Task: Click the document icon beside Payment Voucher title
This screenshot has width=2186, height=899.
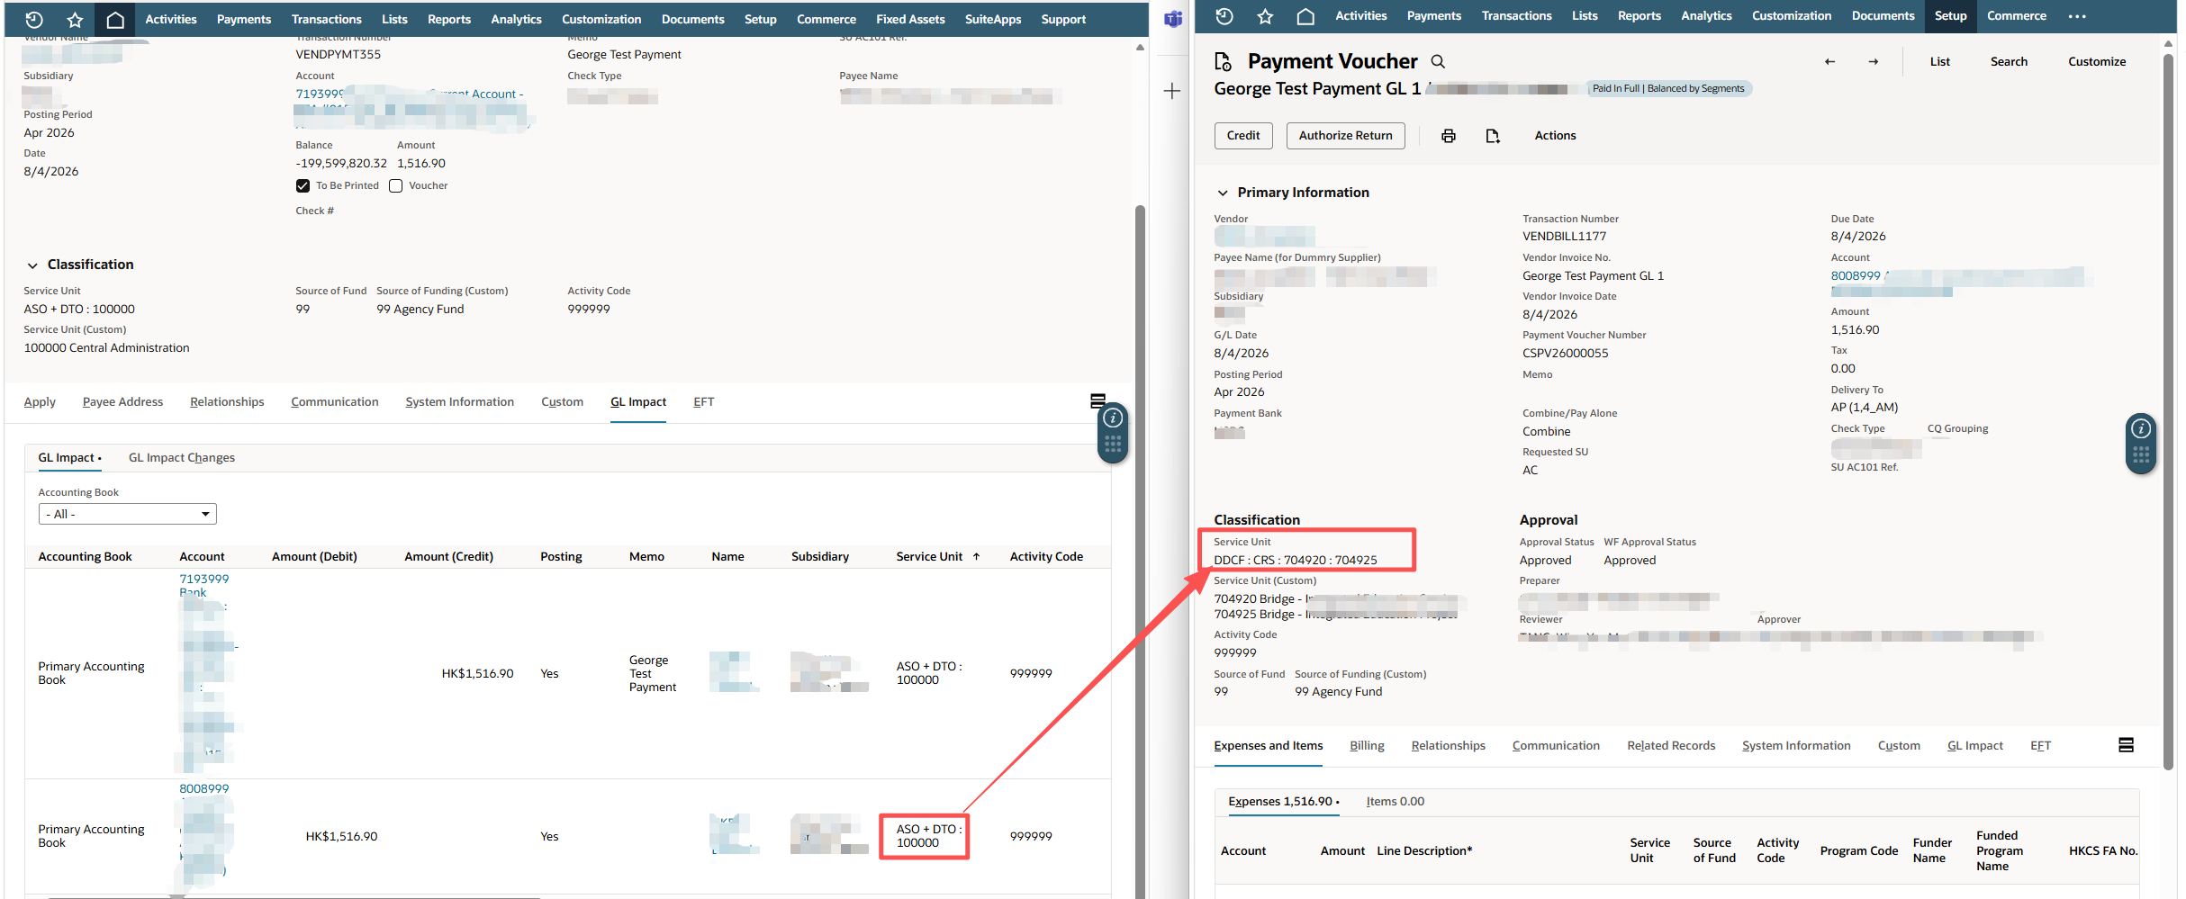Action: tap(1223, 61)
